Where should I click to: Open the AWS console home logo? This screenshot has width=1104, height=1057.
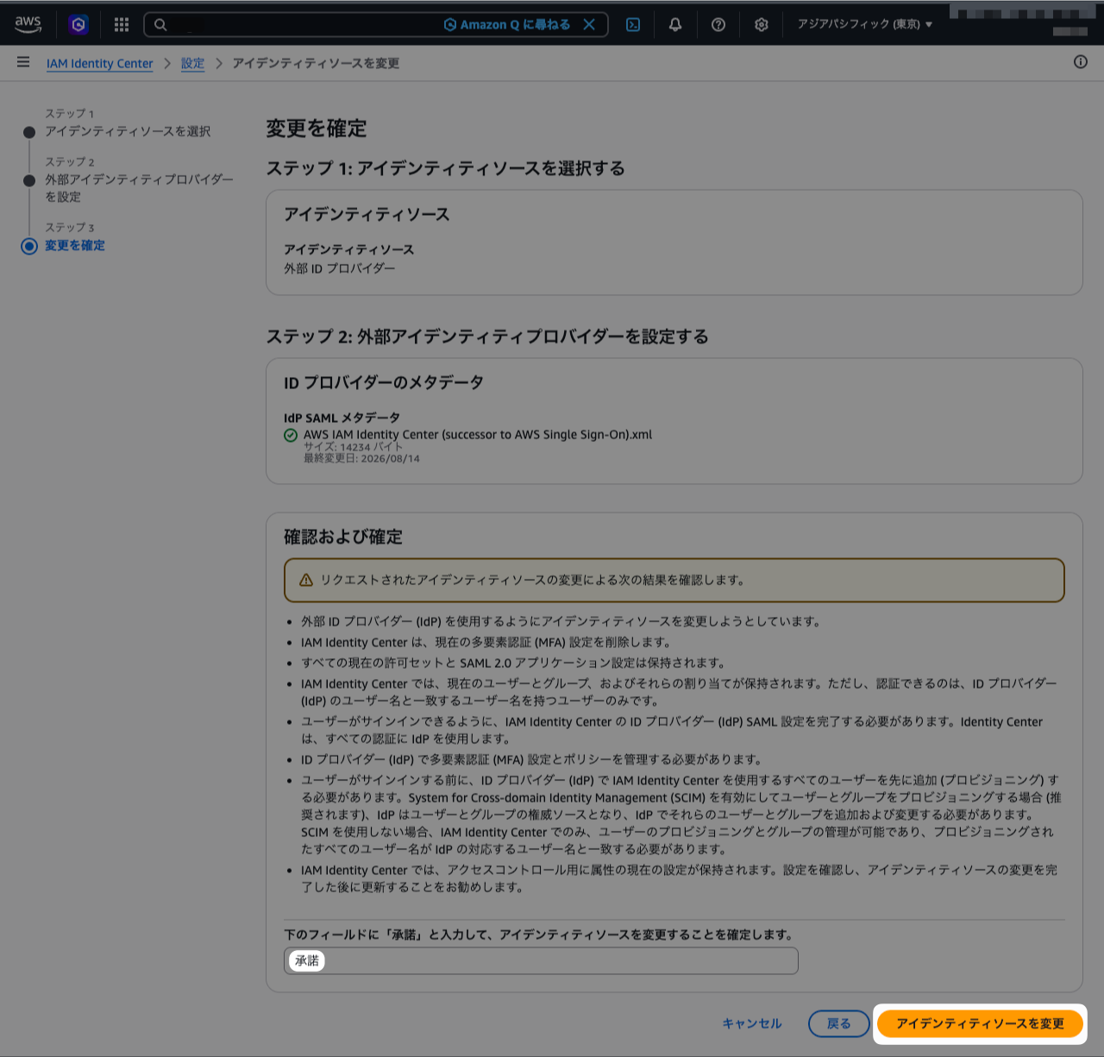(x=28, y=24)
